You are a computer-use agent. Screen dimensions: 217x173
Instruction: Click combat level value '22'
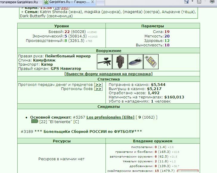pyautogui.click(x=67, y=32)
